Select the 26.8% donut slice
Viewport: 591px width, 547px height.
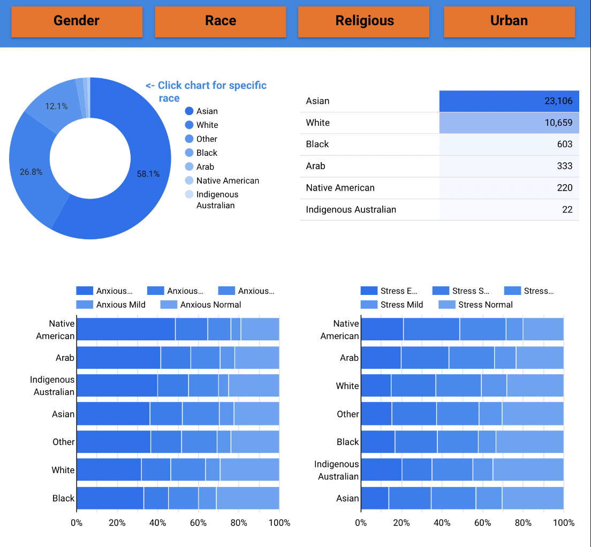(x=31, y=172)
